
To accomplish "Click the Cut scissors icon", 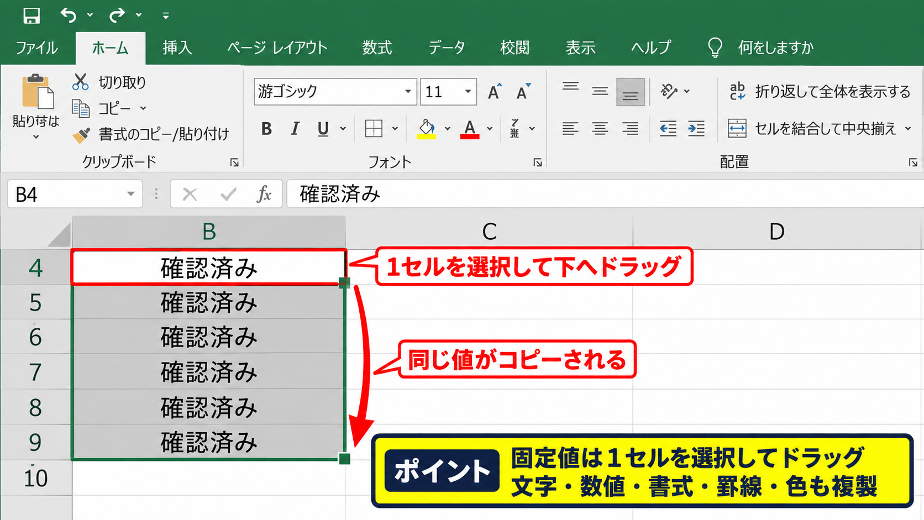I will click(x=81, y=82).
